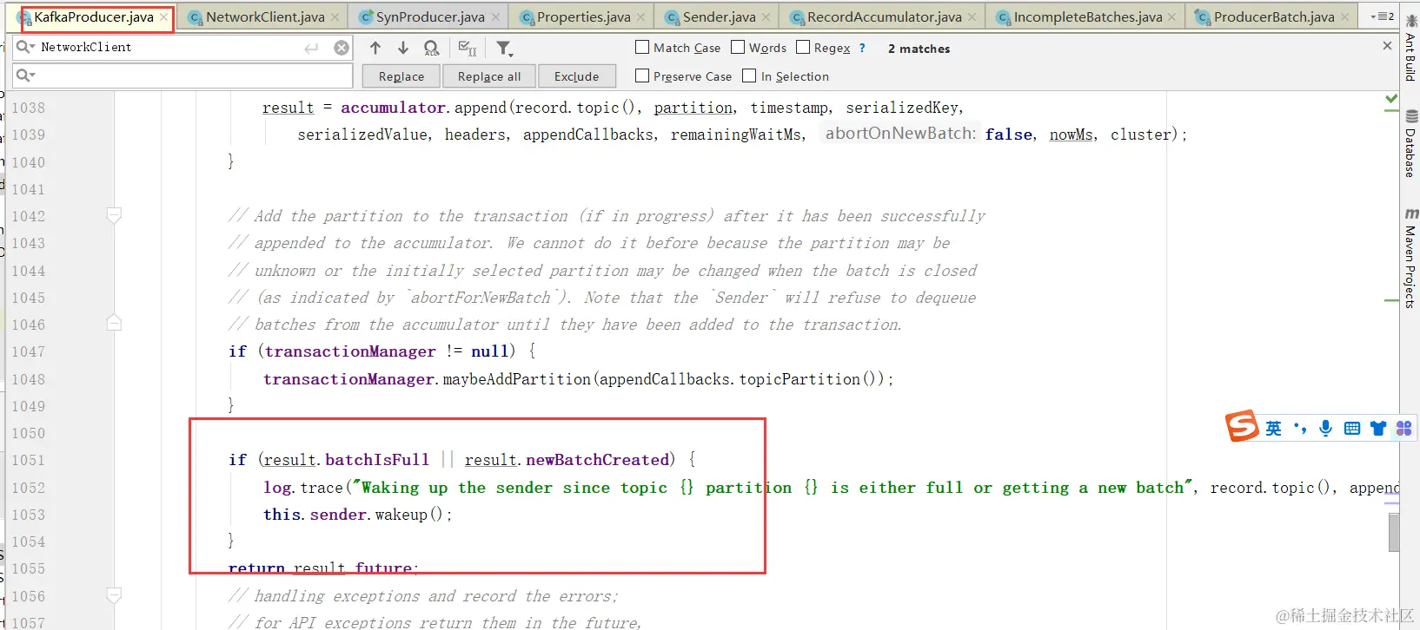Viewport: 1420px width, 630px height.
Task: Open replace history magnifier dropdown
Action: point(26,75)
